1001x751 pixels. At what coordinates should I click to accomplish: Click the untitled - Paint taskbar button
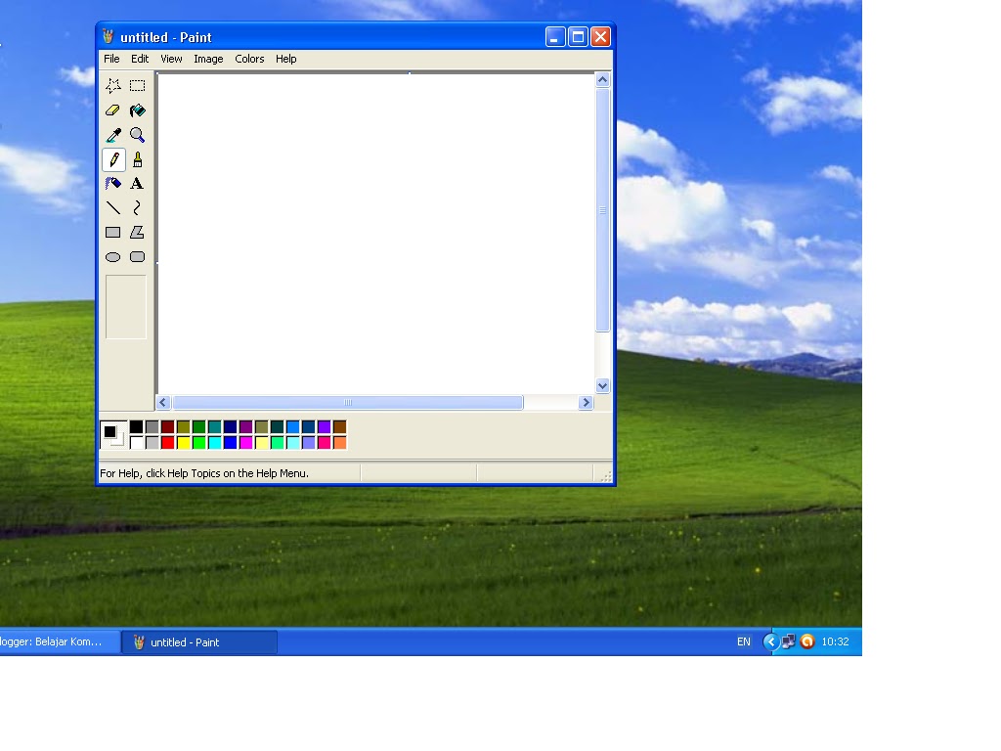point(199,642)
